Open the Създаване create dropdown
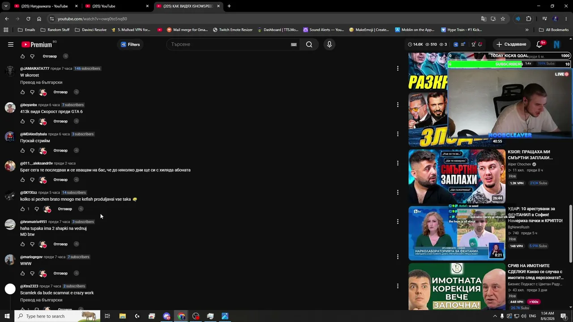 click(x=511, y=44)
